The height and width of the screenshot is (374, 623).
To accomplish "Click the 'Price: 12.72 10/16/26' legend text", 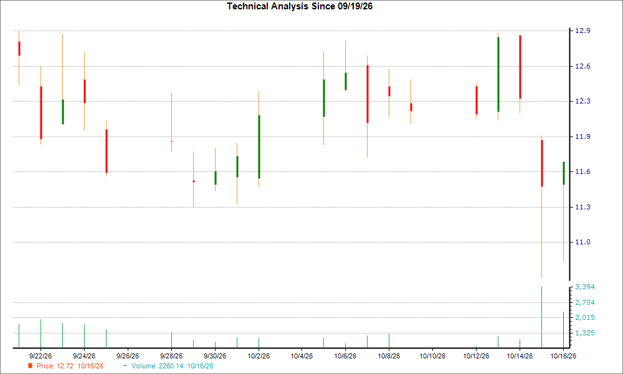I will [70, 366].
